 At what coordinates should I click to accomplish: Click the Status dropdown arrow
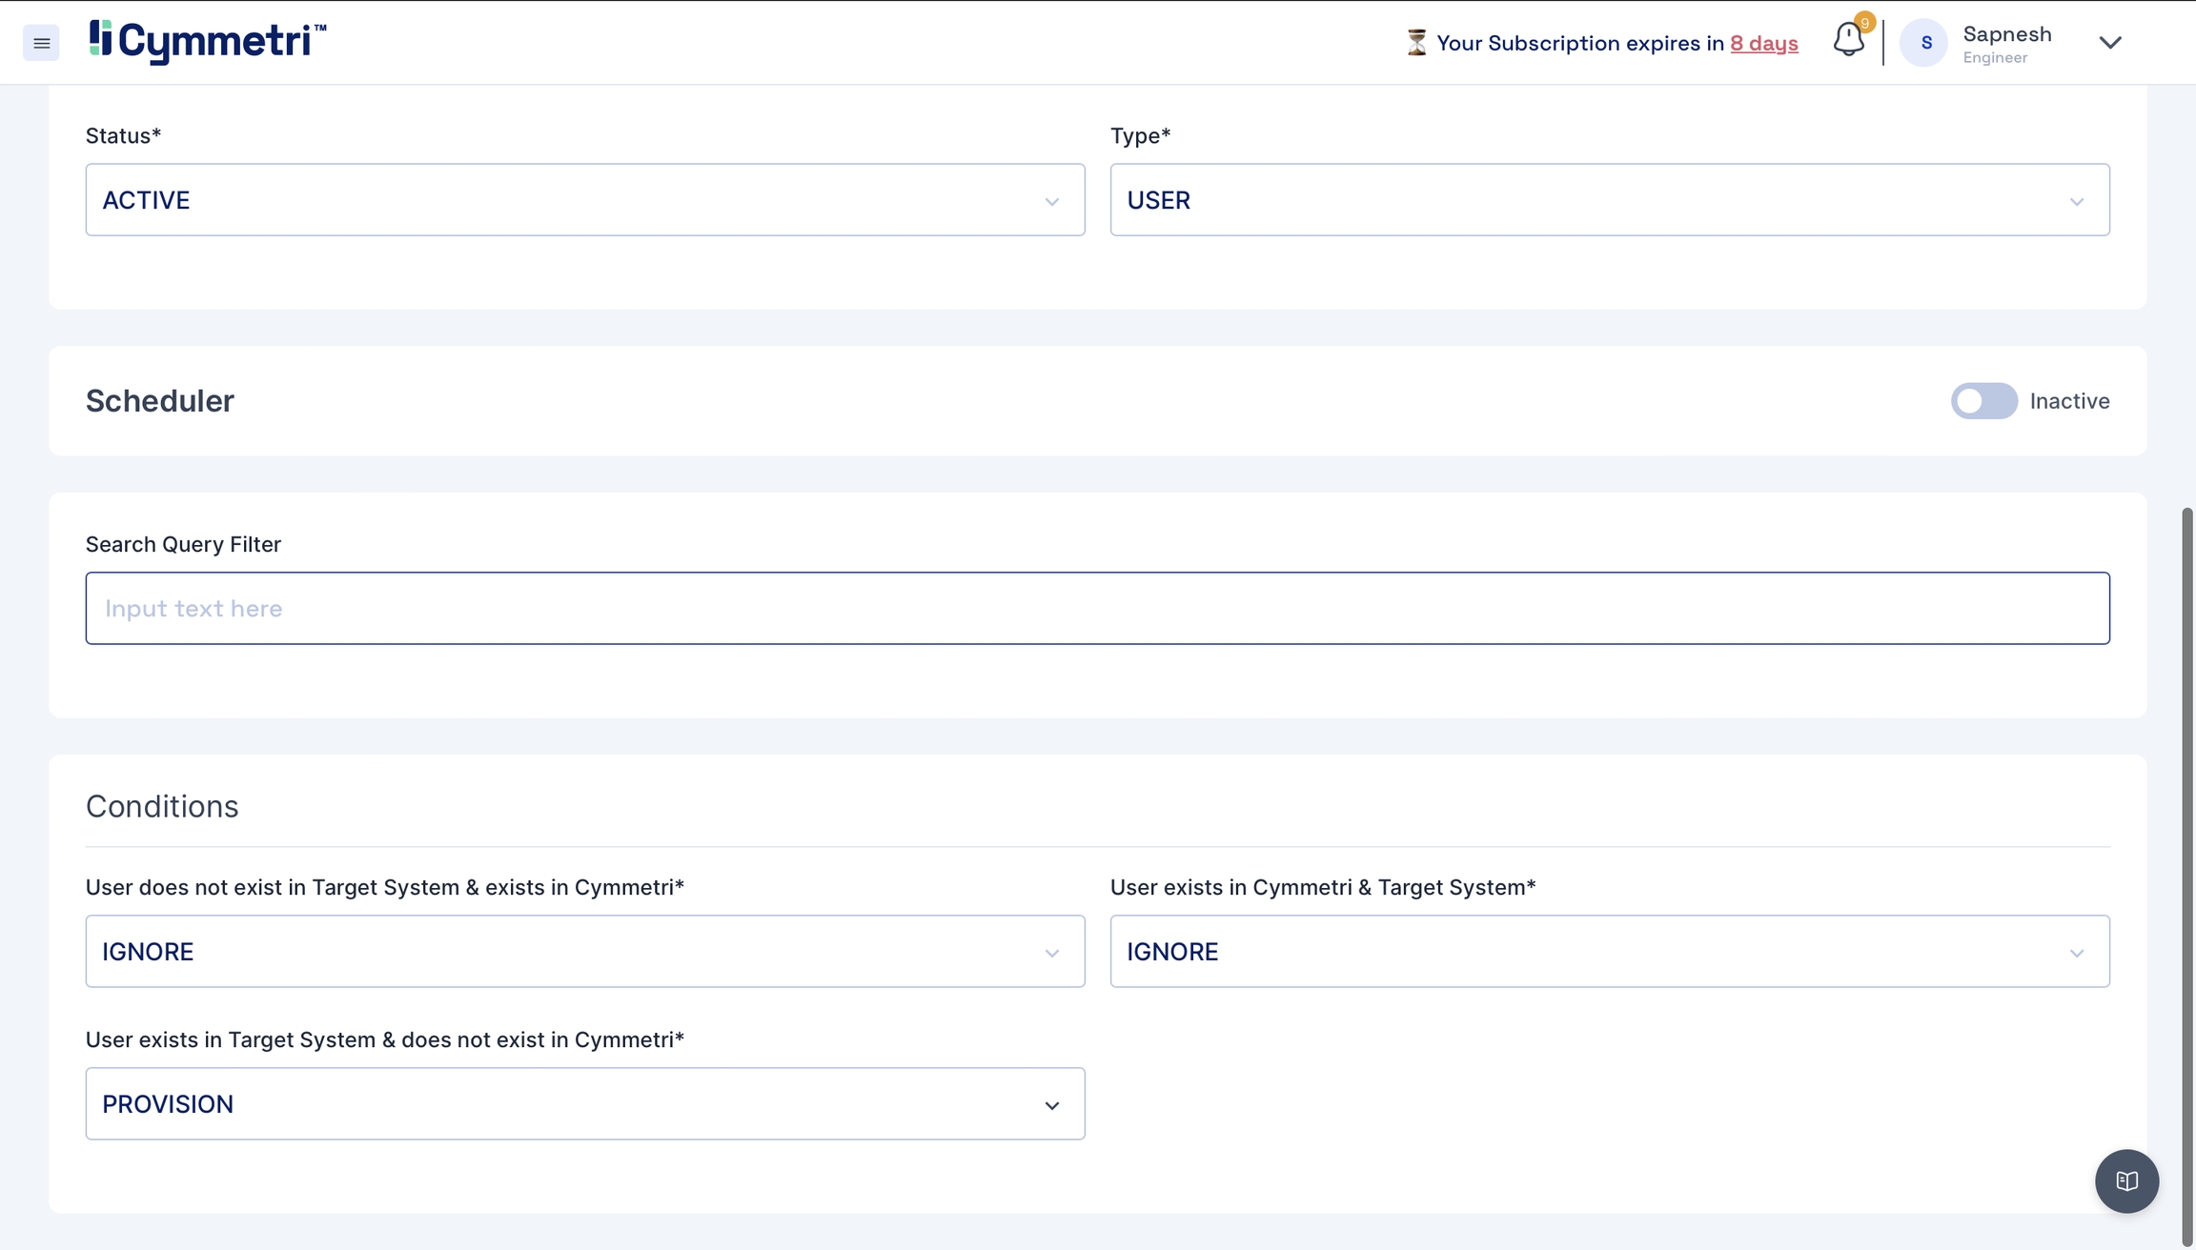(x=1051, y=201)
